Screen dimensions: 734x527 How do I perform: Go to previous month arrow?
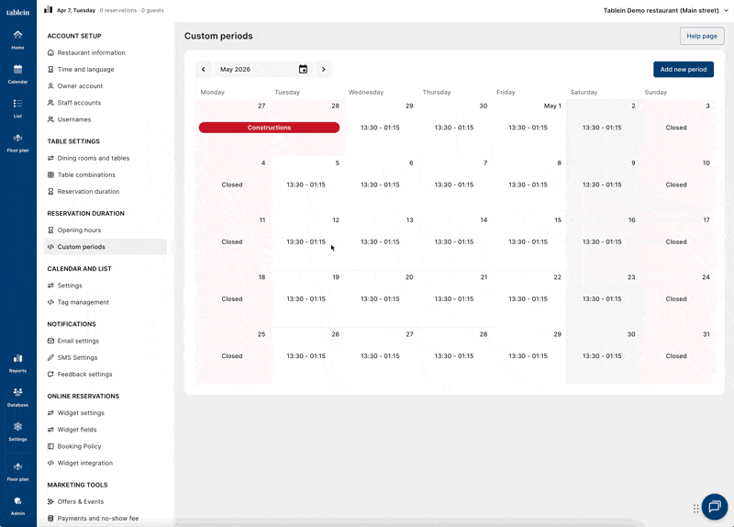tap(204, 69)
